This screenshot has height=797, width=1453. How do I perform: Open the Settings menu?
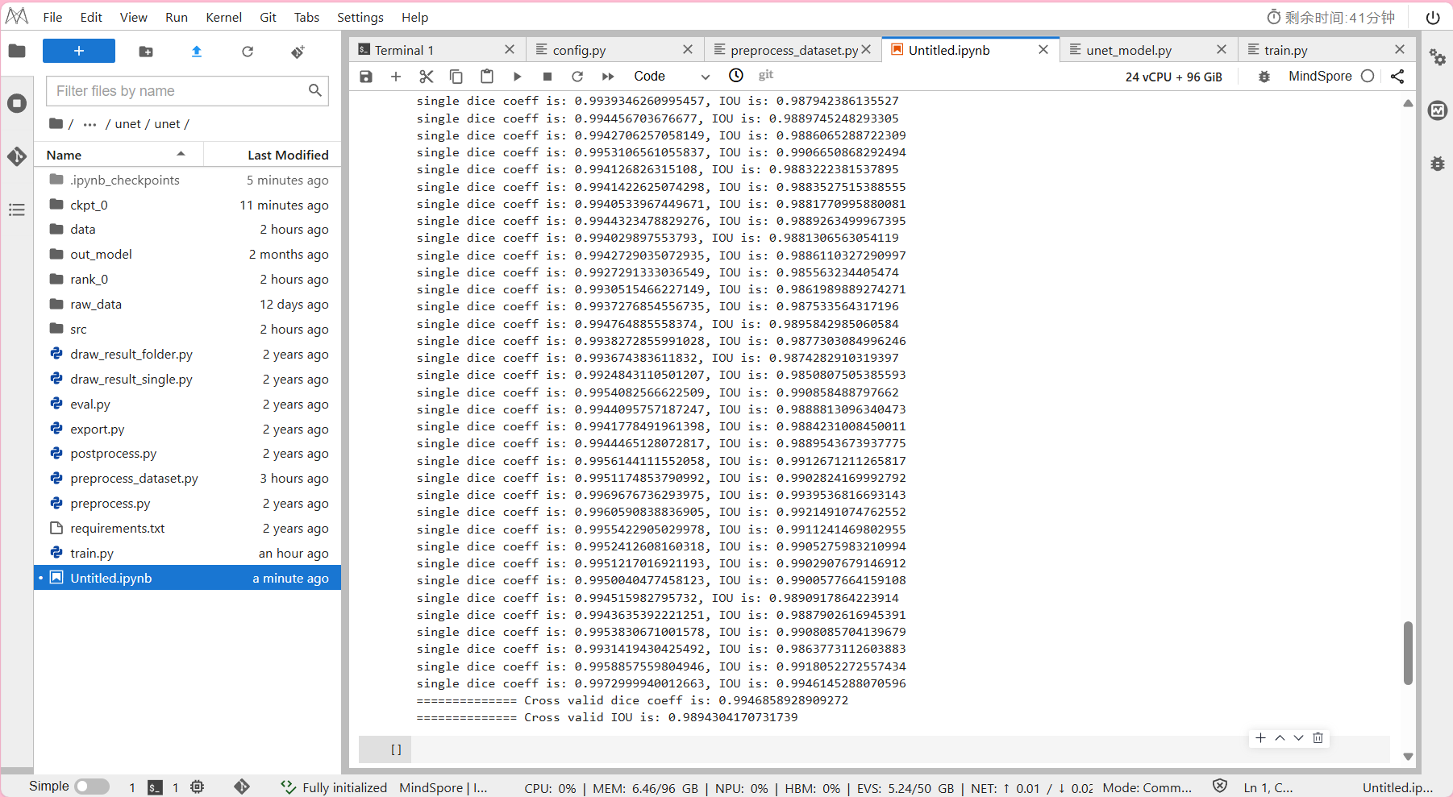pos(360,17)
